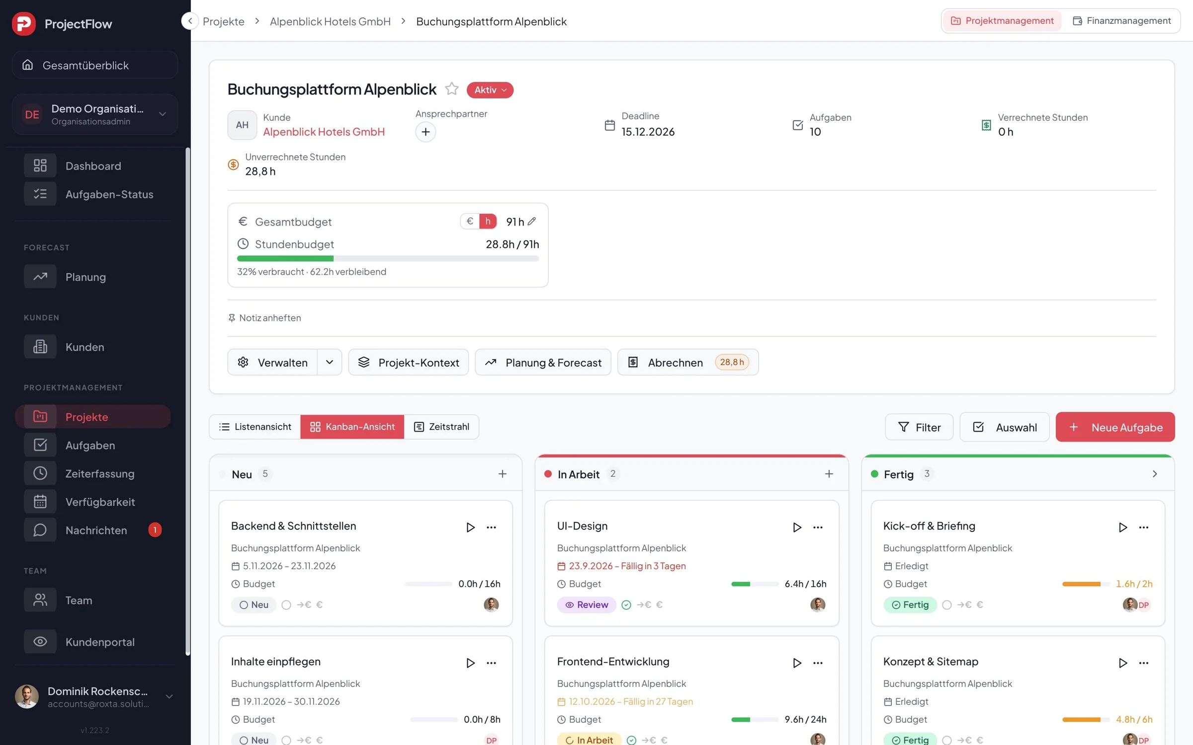Switch to Finanzmanagement tab
This screenshot has width=1193, height=745.
[1121, 21]
